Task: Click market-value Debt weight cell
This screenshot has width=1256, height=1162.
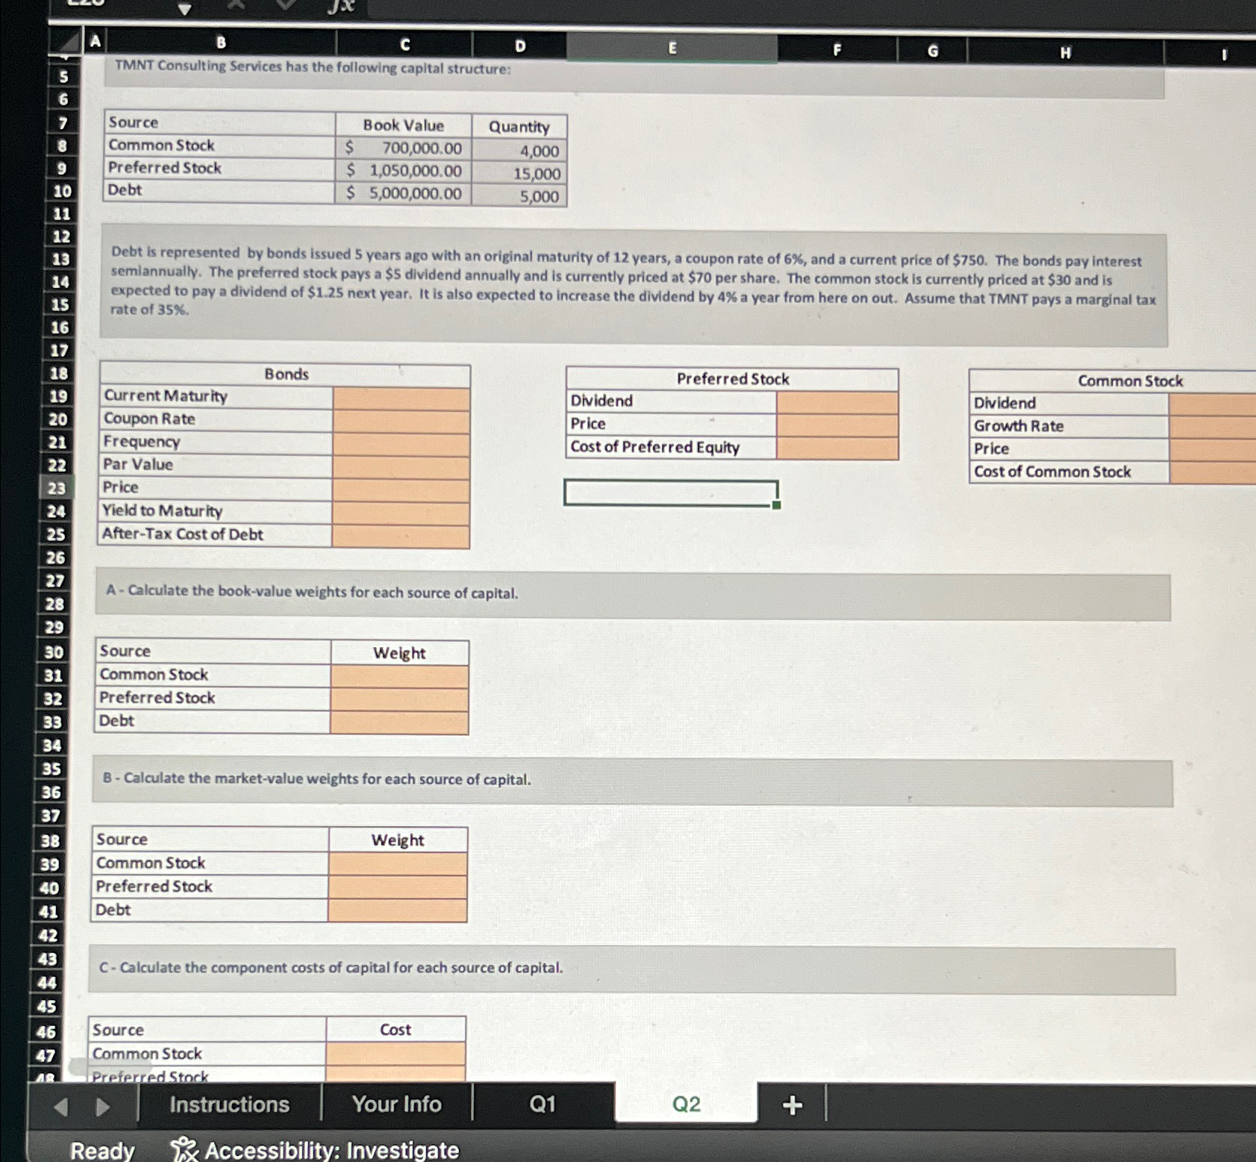Action: (397, 910)
